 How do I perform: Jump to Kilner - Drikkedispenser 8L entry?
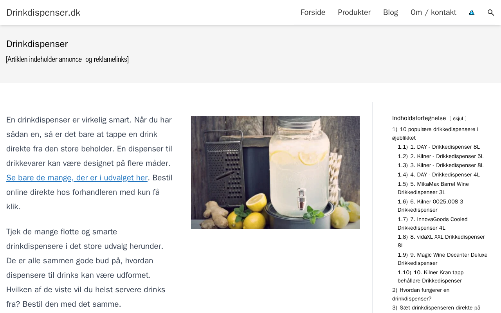click(x=441, y=165)
